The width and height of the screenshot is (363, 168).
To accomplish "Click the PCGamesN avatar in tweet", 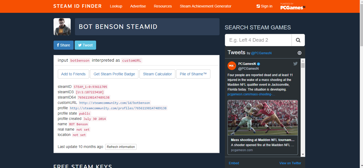I will [x=232, y=66].
